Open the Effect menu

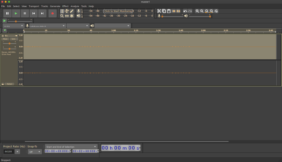pyautogui.click(x=66, y=6)
